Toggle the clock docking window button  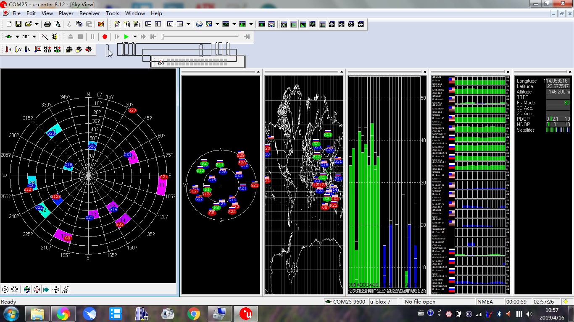tap(351, 24)
